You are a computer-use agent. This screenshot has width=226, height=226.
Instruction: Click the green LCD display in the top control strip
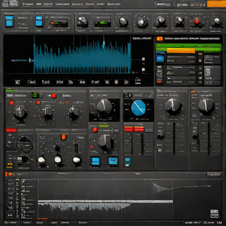pyautogui.click(x=103, y=23)
